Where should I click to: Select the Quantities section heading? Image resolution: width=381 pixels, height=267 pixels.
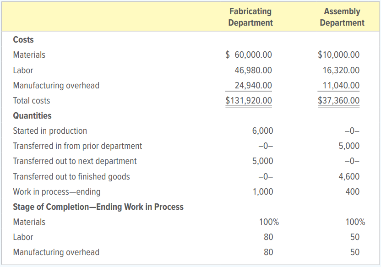[x=32, y=115]
